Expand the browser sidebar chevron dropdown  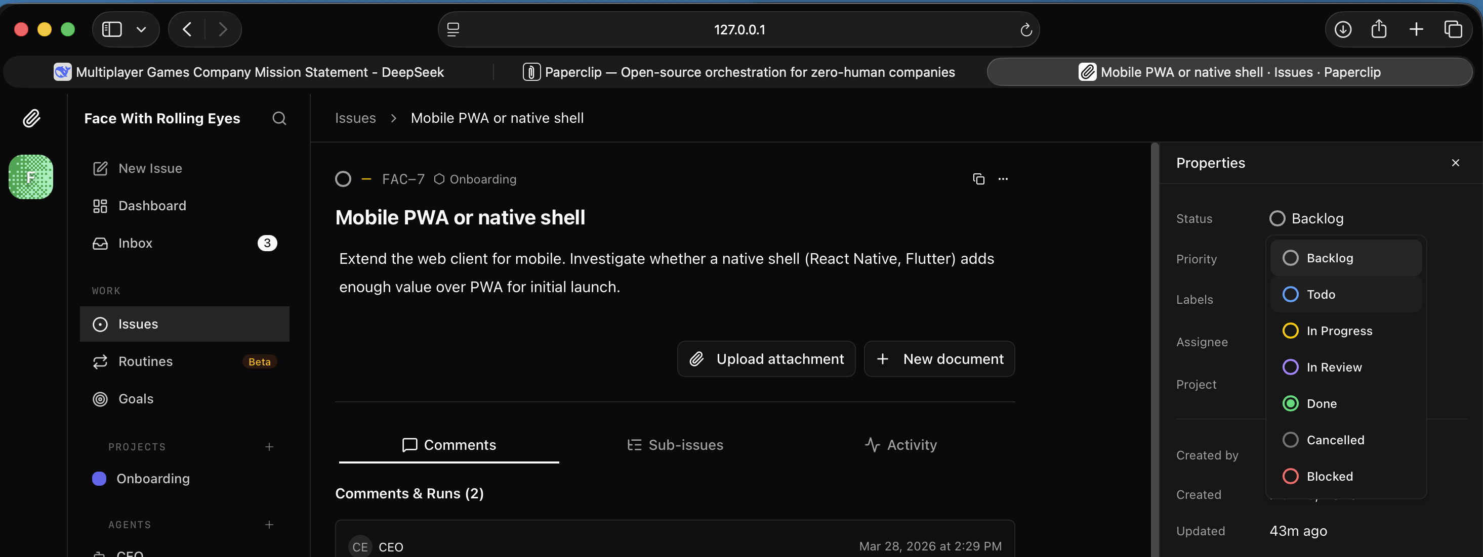click(142, 29)
